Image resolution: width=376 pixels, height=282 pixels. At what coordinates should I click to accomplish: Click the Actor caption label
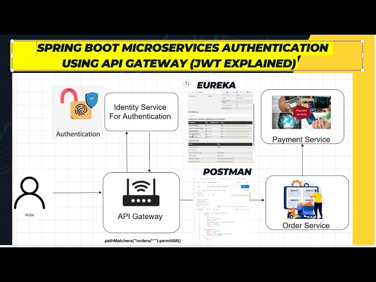(x=30, y=215)
